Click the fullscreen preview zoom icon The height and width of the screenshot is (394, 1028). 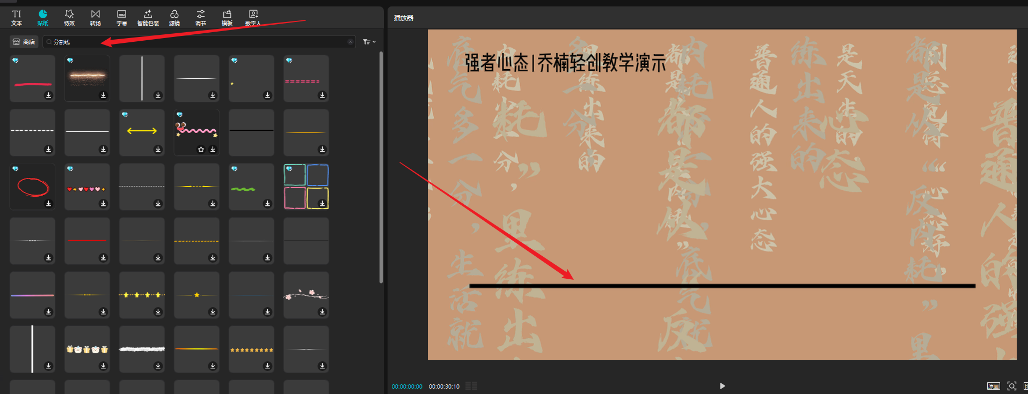(x=1012, y=386)
